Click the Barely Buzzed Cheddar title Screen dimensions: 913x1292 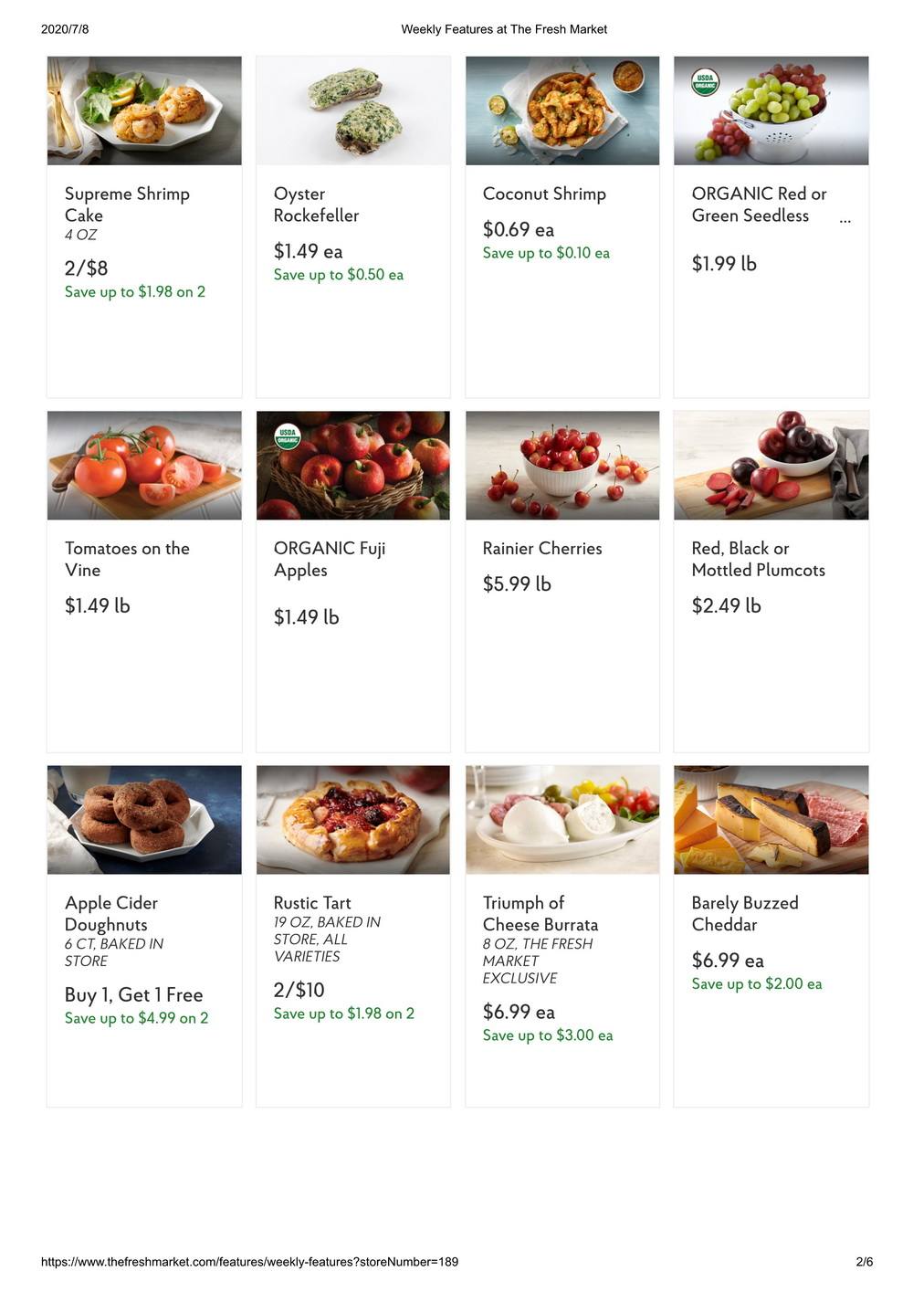(745, 913)
